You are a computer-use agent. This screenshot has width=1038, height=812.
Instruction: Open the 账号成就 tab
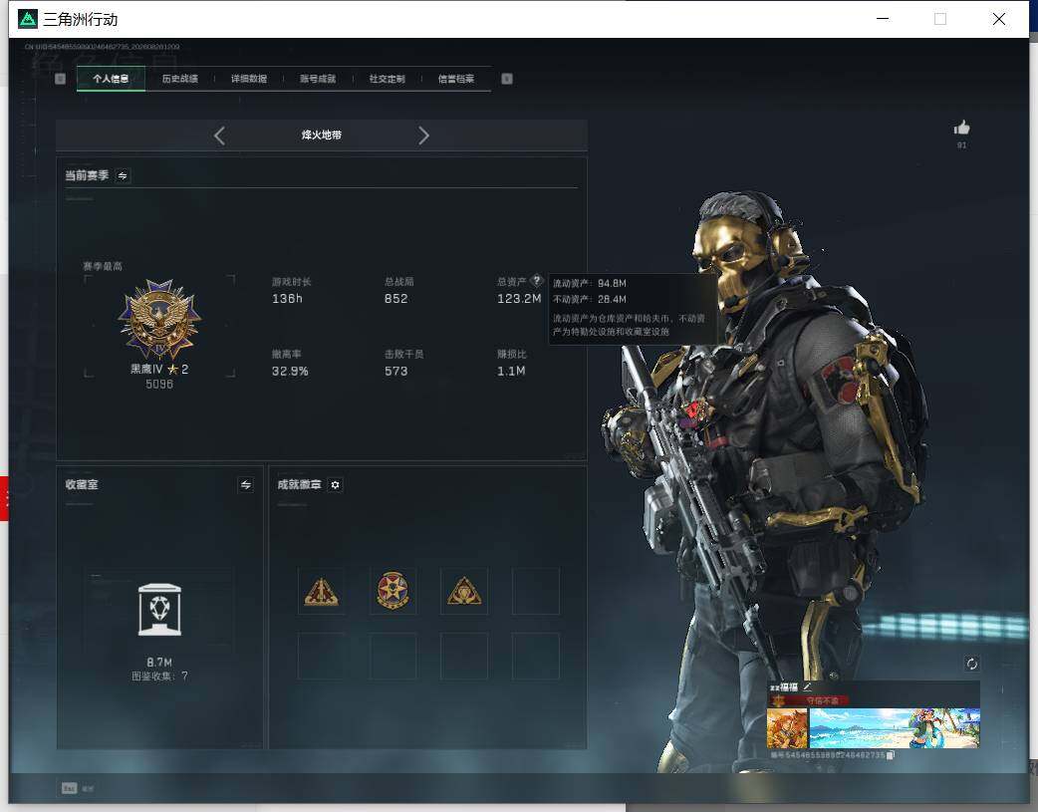pos(318,79)
